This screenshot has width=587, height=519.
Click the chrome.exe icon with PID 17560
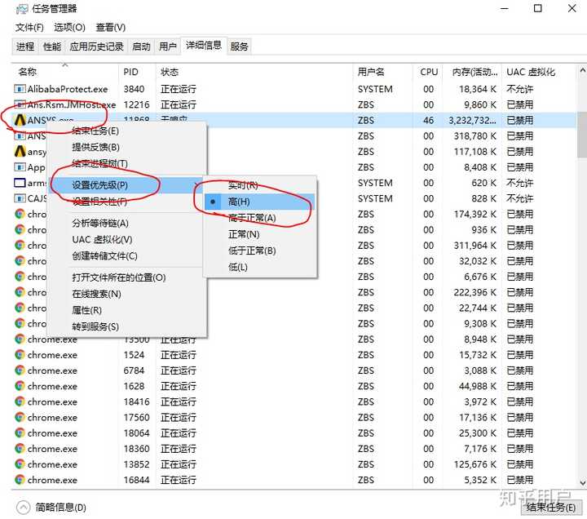click(x=20, y=417)
